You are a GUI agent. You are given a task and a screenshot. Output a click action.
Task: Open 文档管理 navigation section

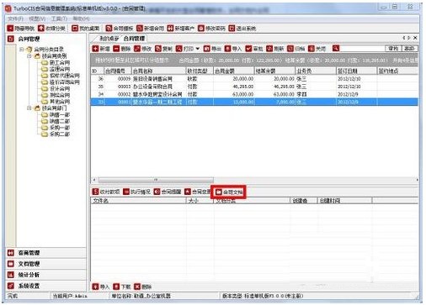[x=45, y=264]
